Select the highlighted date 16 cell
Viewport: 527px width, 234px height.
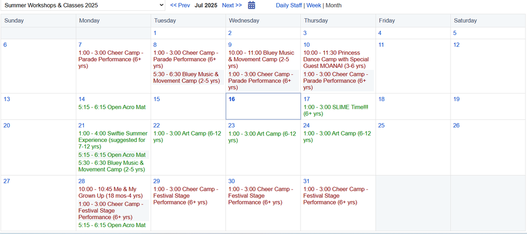coord(263,107)
